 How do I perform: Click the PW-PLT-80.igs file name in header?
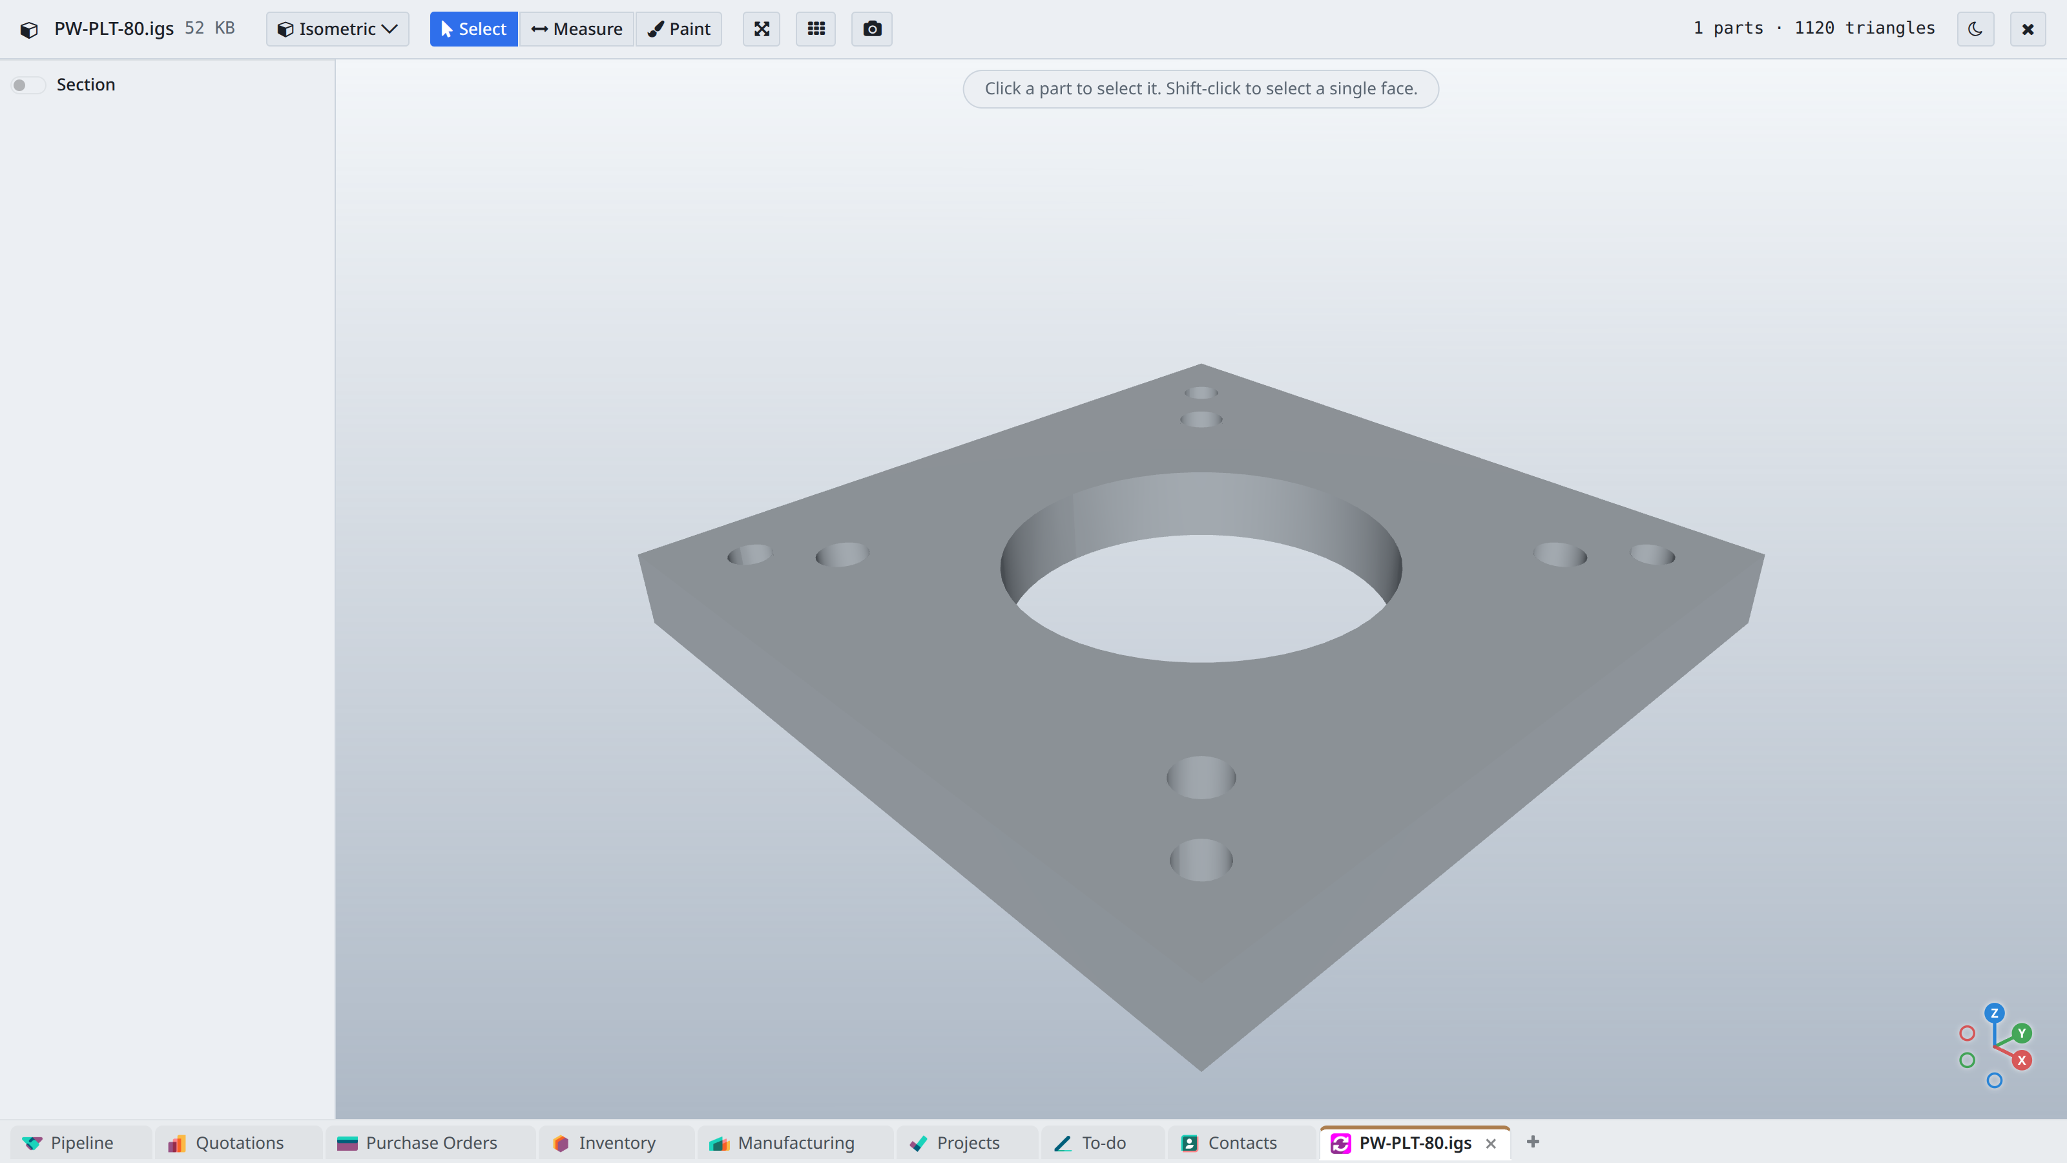coord(114,29)
